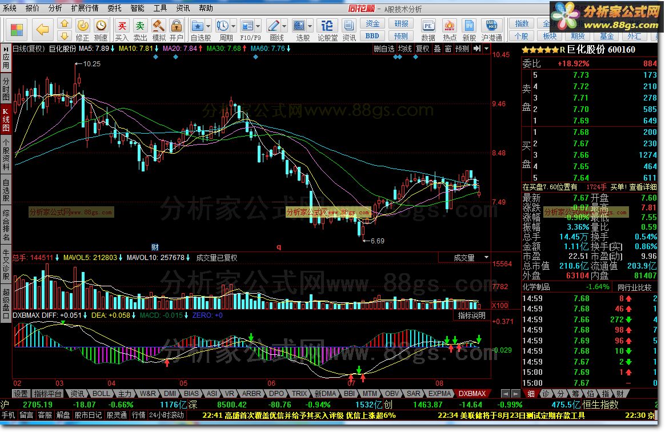Click the 买入 buy icon
This screenshot has height=432, width=665.
click(x=122, y=26)
